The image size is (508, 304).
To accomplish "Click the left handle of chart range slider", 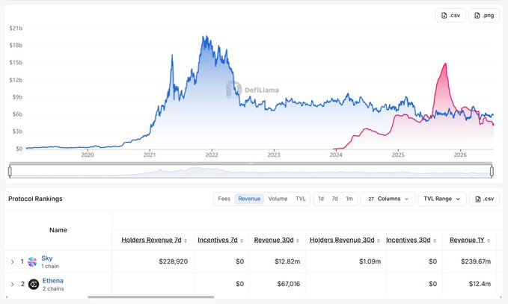I will point(10,171).
